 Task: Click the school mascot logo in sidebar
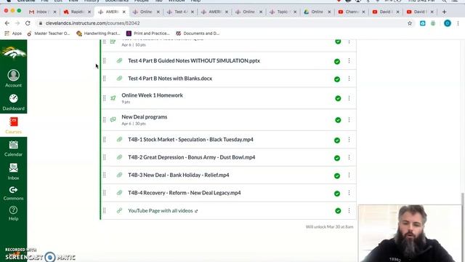pos(13,53)
